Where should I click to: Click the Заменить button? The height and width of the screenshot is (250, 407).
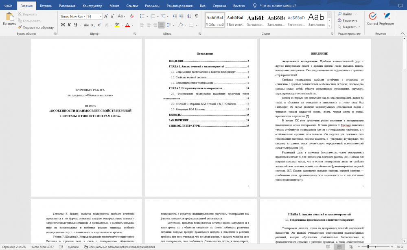pyautogui.click(x=346, y=20)
